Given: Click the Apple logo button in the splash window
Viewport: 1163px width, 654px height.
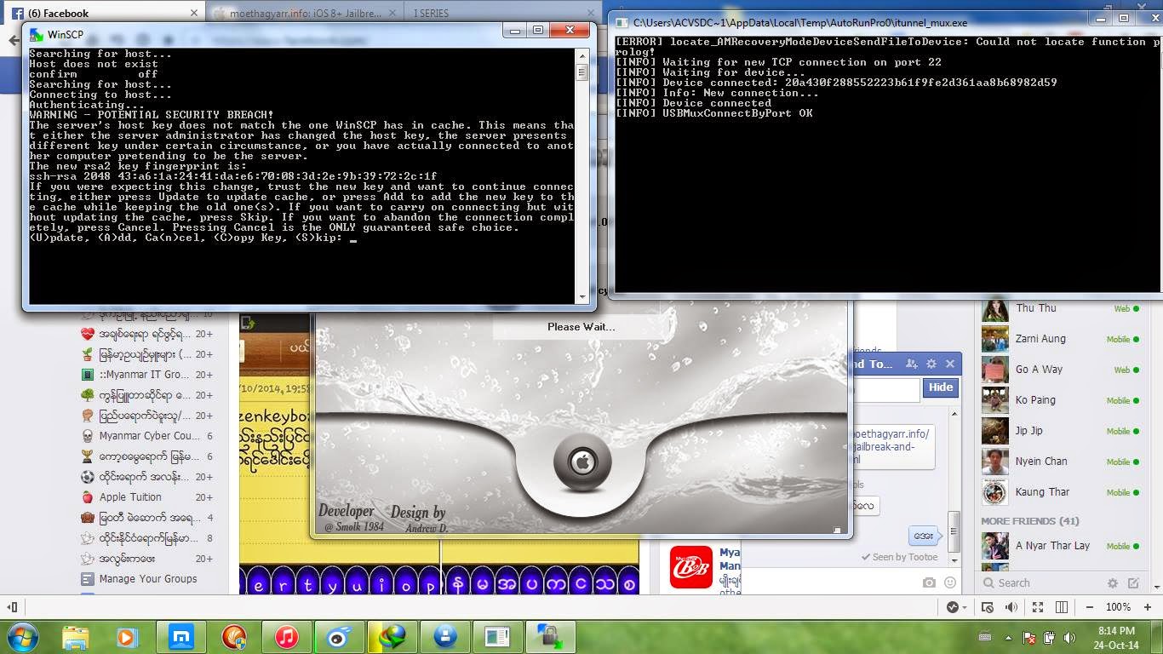Looking at the screenshot, I should (583, 463).
